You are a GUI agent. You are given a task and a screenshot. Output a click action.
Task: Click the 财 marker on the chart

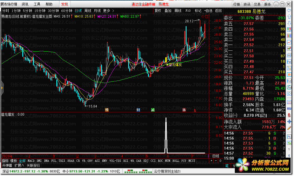click(x=138, y=110)
